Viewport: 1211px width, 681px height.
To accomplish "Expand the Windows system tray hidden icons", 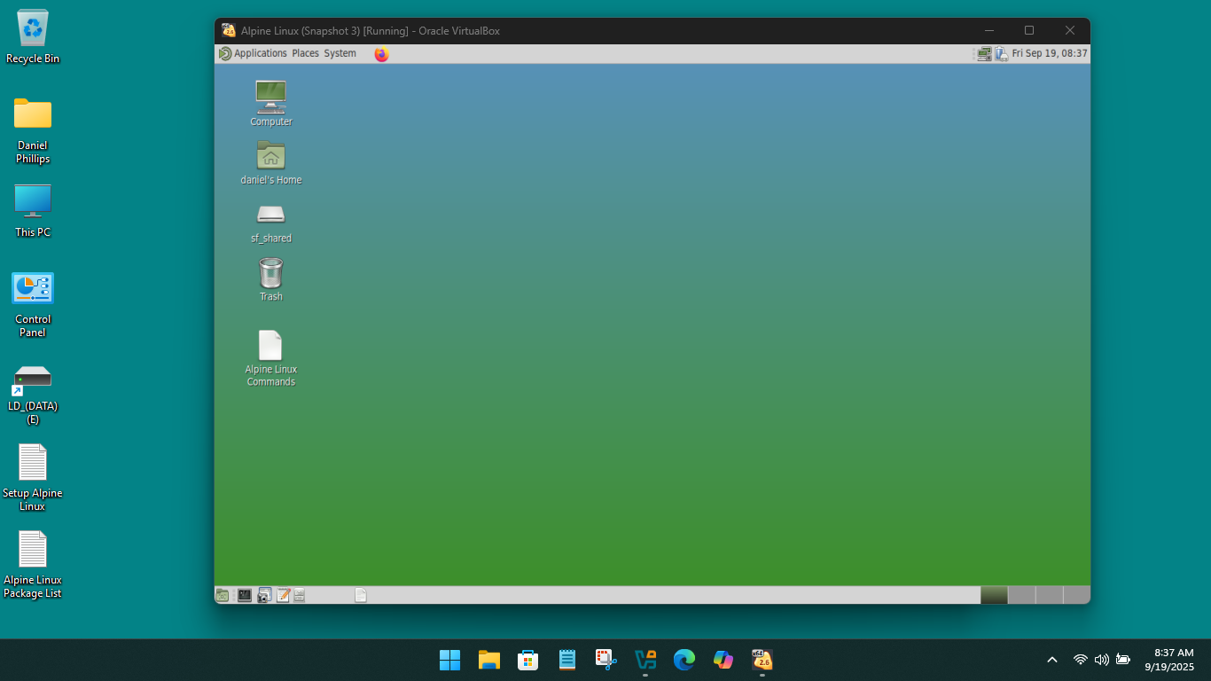I will tap(1052, 660).
